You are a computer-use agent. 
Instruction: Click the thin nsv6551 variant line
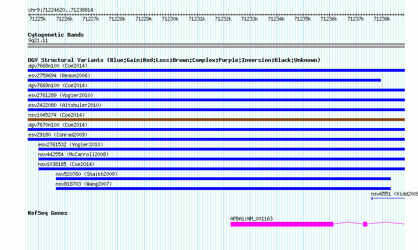tap(388, 198)
